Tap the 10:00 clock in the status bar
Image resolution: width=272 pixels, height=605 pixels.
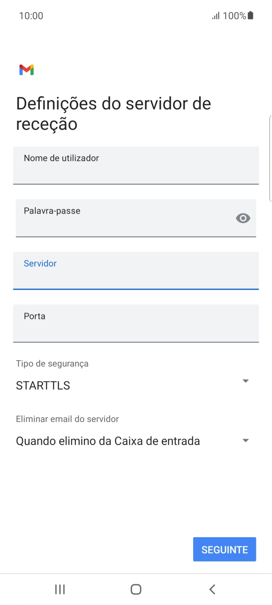31,15
